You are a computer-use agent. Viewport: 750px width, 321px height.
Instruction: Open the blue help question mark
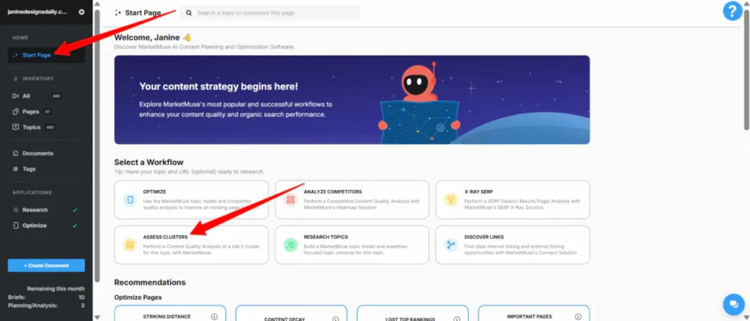click(x=732, y=11)
